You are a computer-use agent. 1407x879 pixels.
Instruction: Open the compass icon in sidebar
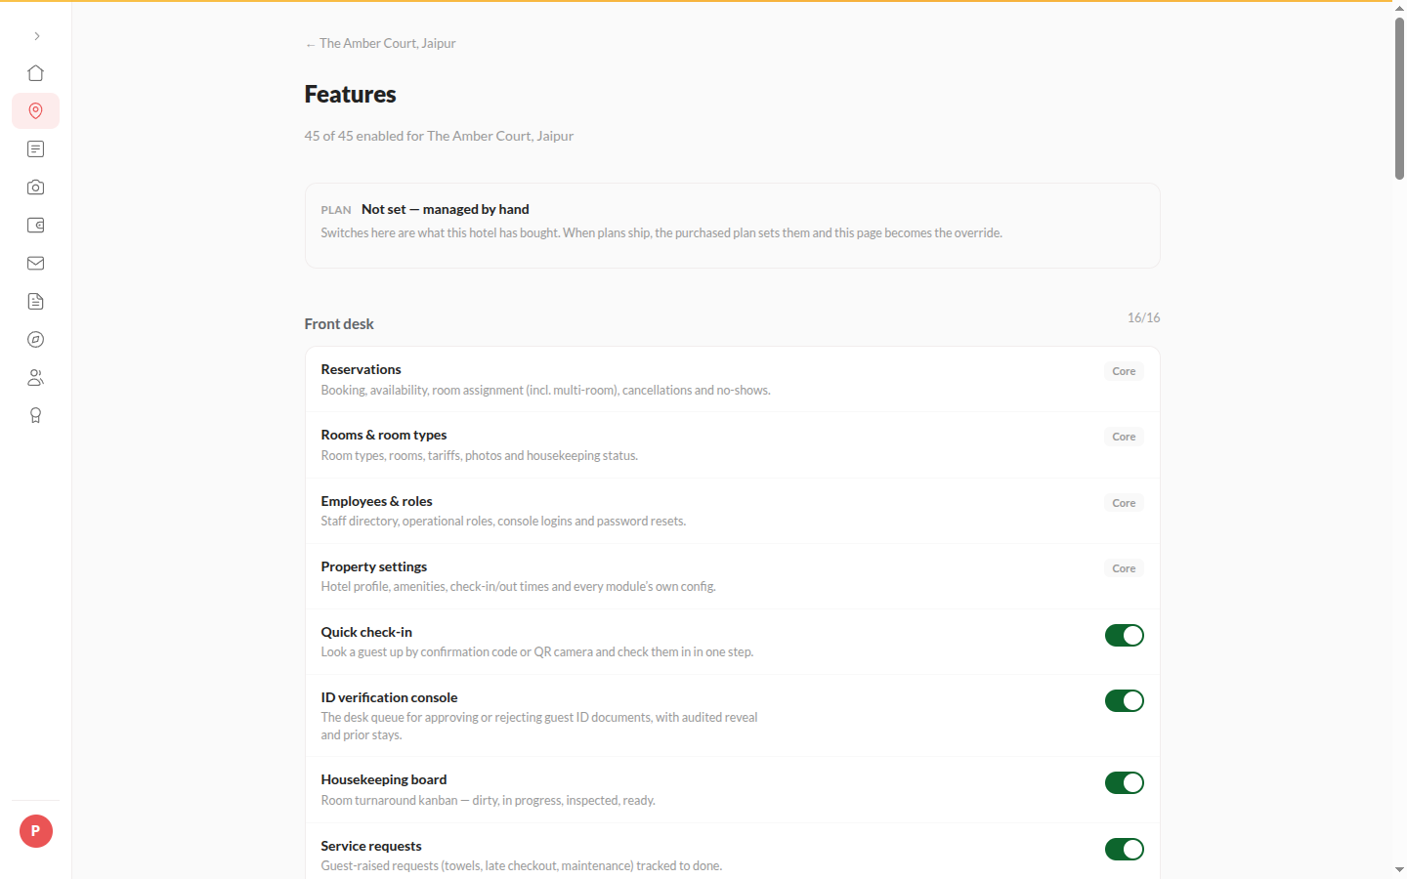pyautogui.click(x=36, y=340)
